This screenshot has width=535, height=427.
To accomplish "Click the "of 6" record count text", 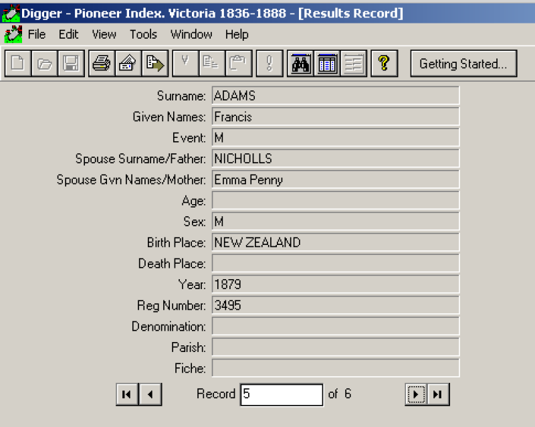I will 340,394.
